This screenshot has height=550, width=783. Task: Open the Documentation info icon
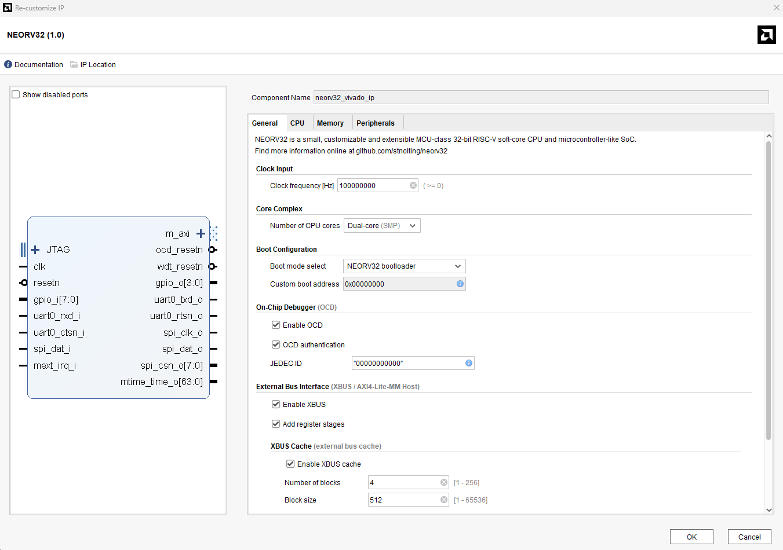coord(8,65)
